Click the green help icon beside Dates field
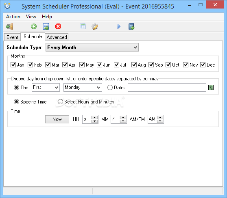Screen dimensions: 227x198 click(x=211, y=87)
